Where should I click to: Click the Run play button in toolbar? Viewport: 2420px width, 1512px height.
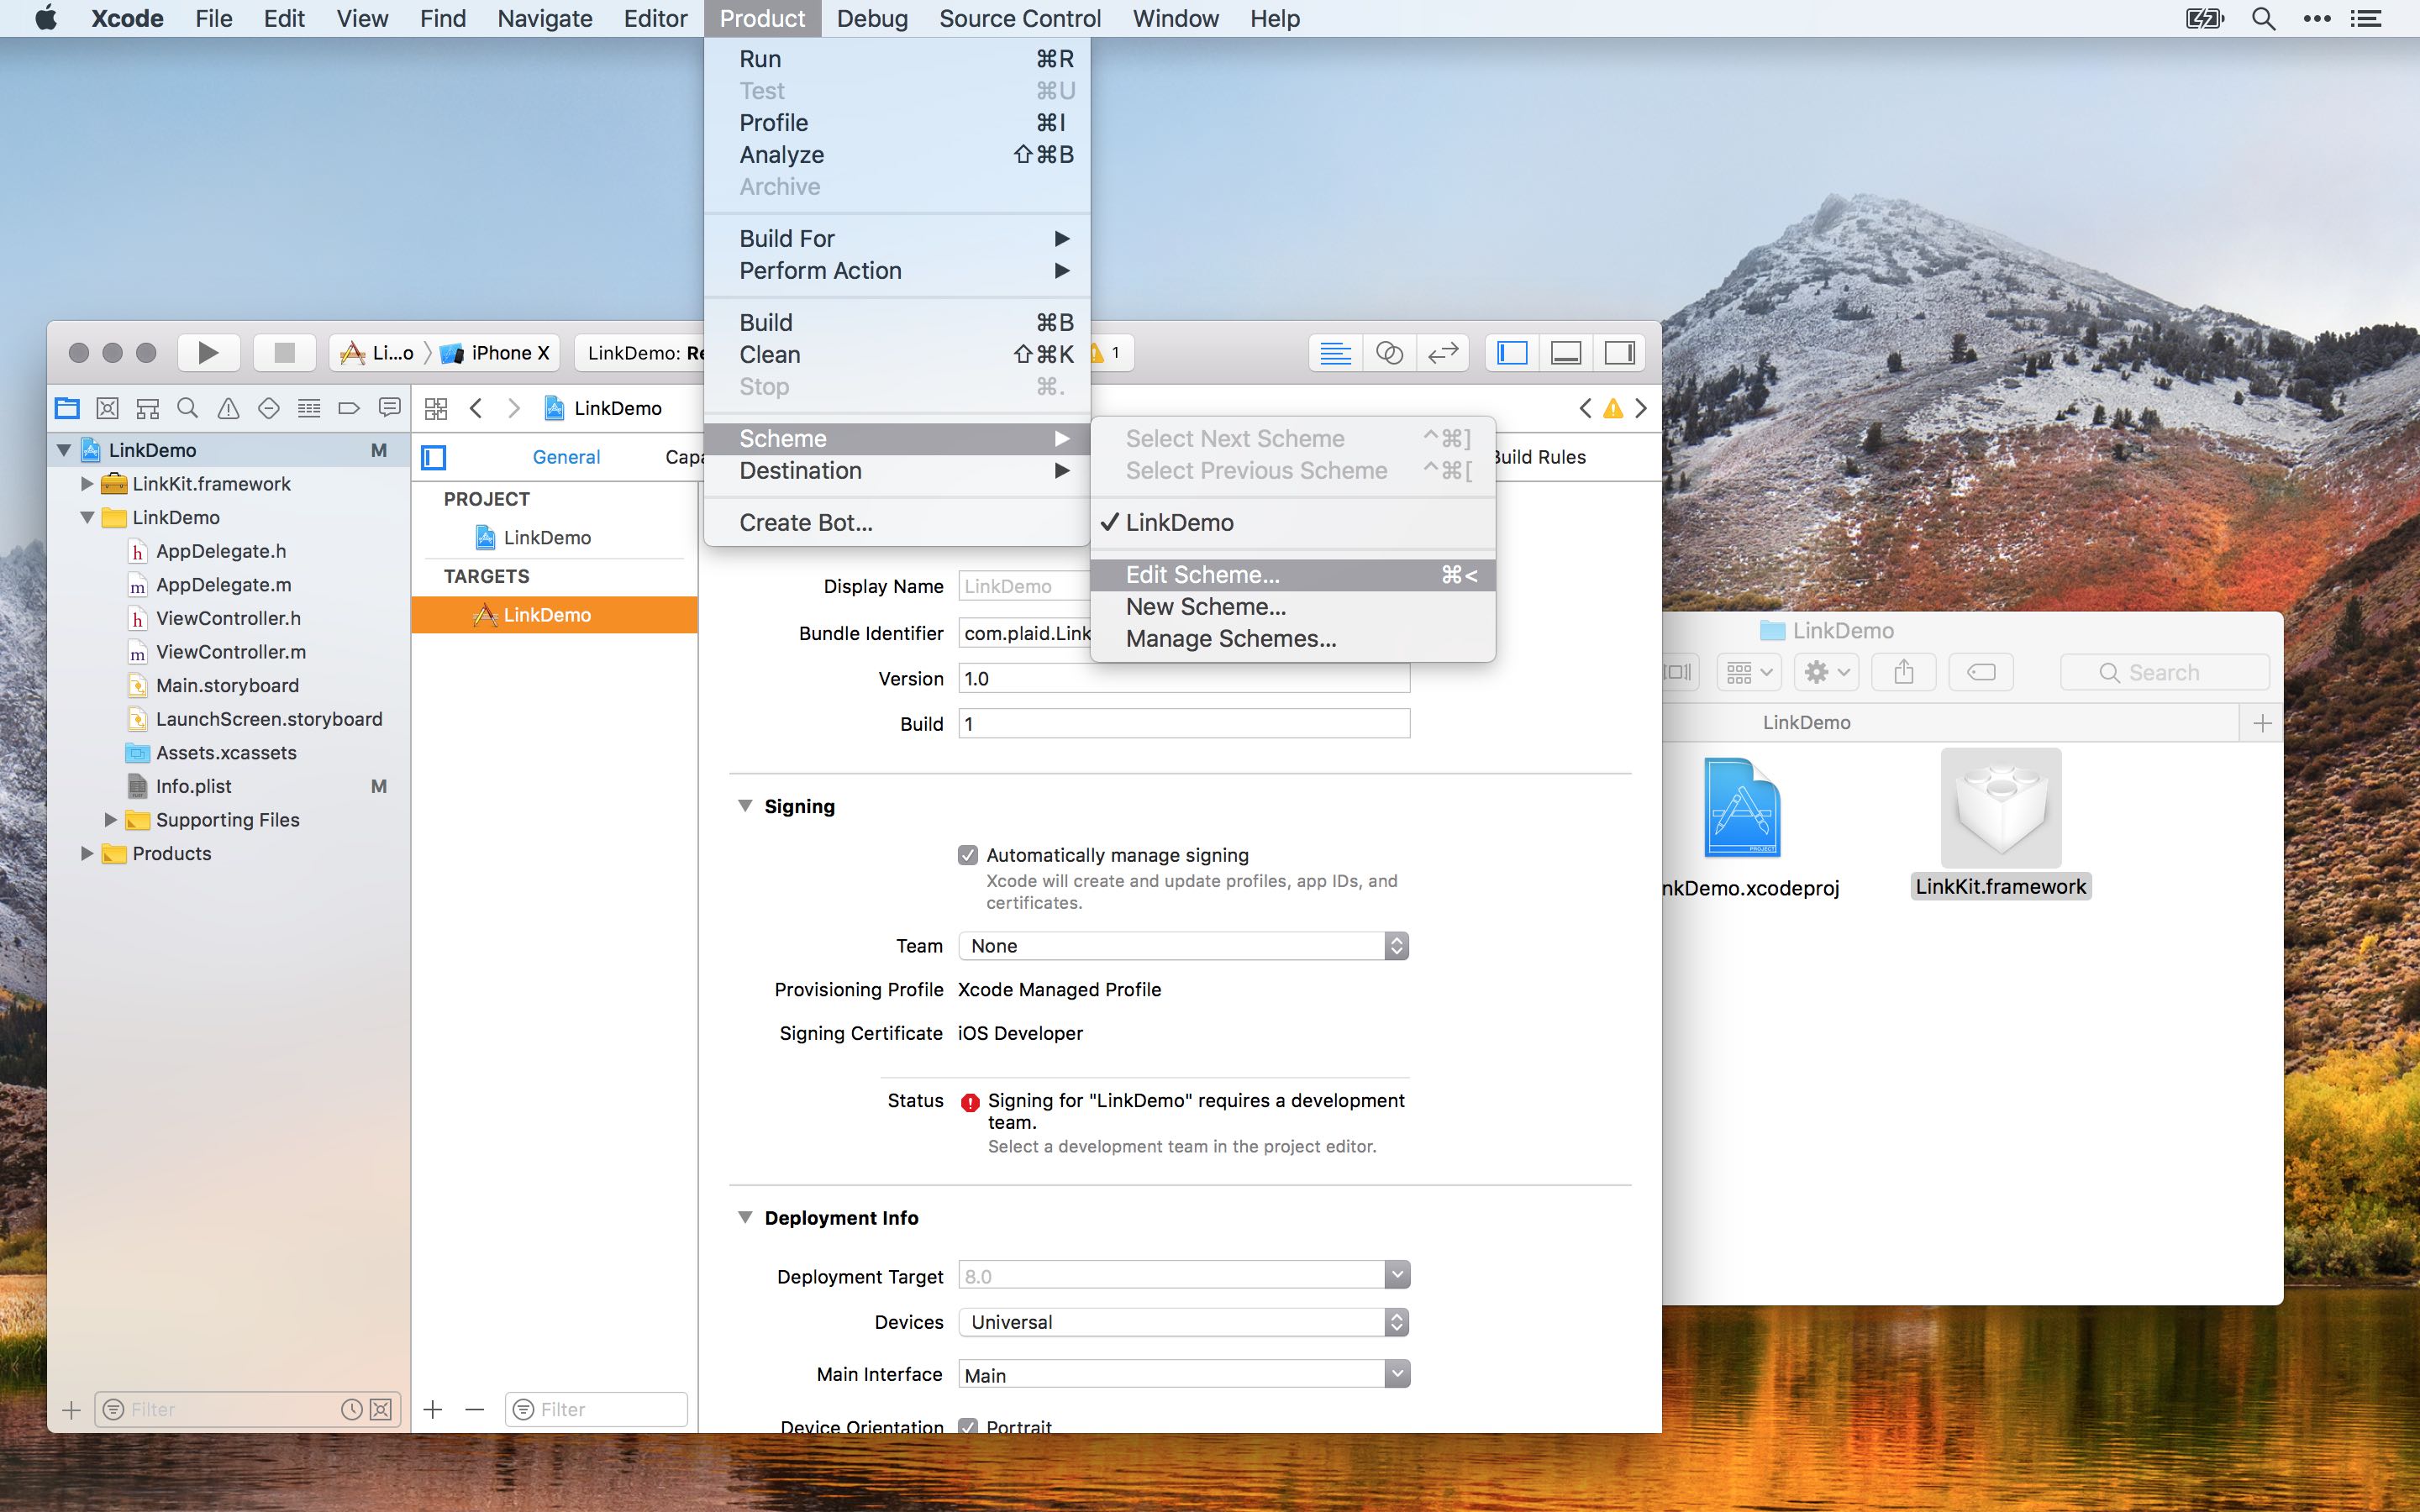(208, 352)
